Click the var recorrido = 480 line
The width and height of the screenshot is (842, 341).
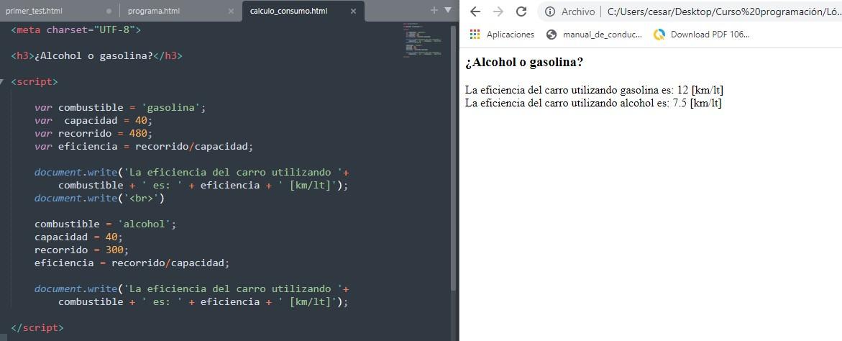coord(94,133)
